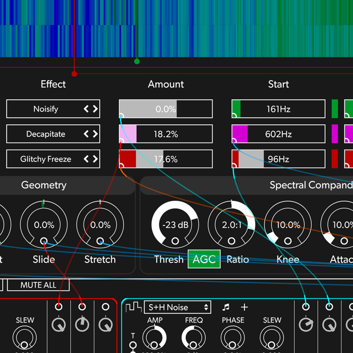The image size is (353, 353).
Task: Click the plus icon beside S+H Noise
Action: click(x=244, y=307)
